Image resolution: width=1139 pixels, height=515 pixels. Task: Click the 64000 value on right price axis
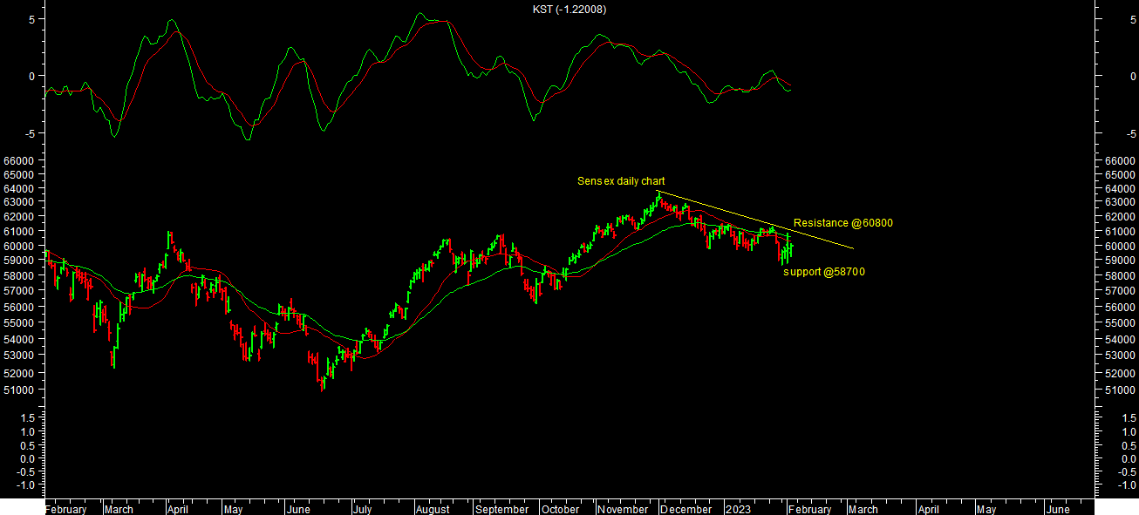1120,188
